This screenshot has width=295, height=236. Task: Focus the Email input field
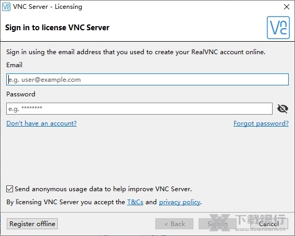[147, 79]
